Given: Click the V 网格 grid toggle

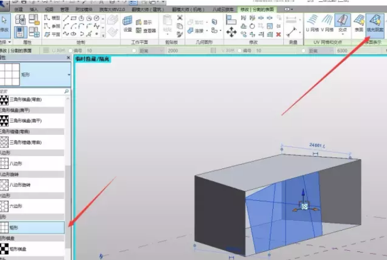Looking at the screenshot, I should tap(327, 24).
